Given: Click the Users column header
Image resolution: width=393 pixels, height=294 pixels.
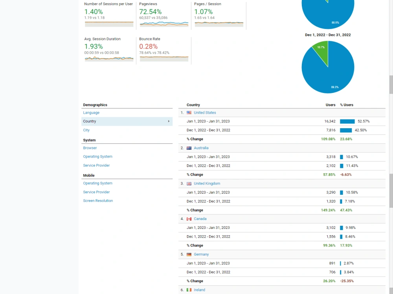Looking at the screenshot, I should pyautogui.click(x=331, y=105).
